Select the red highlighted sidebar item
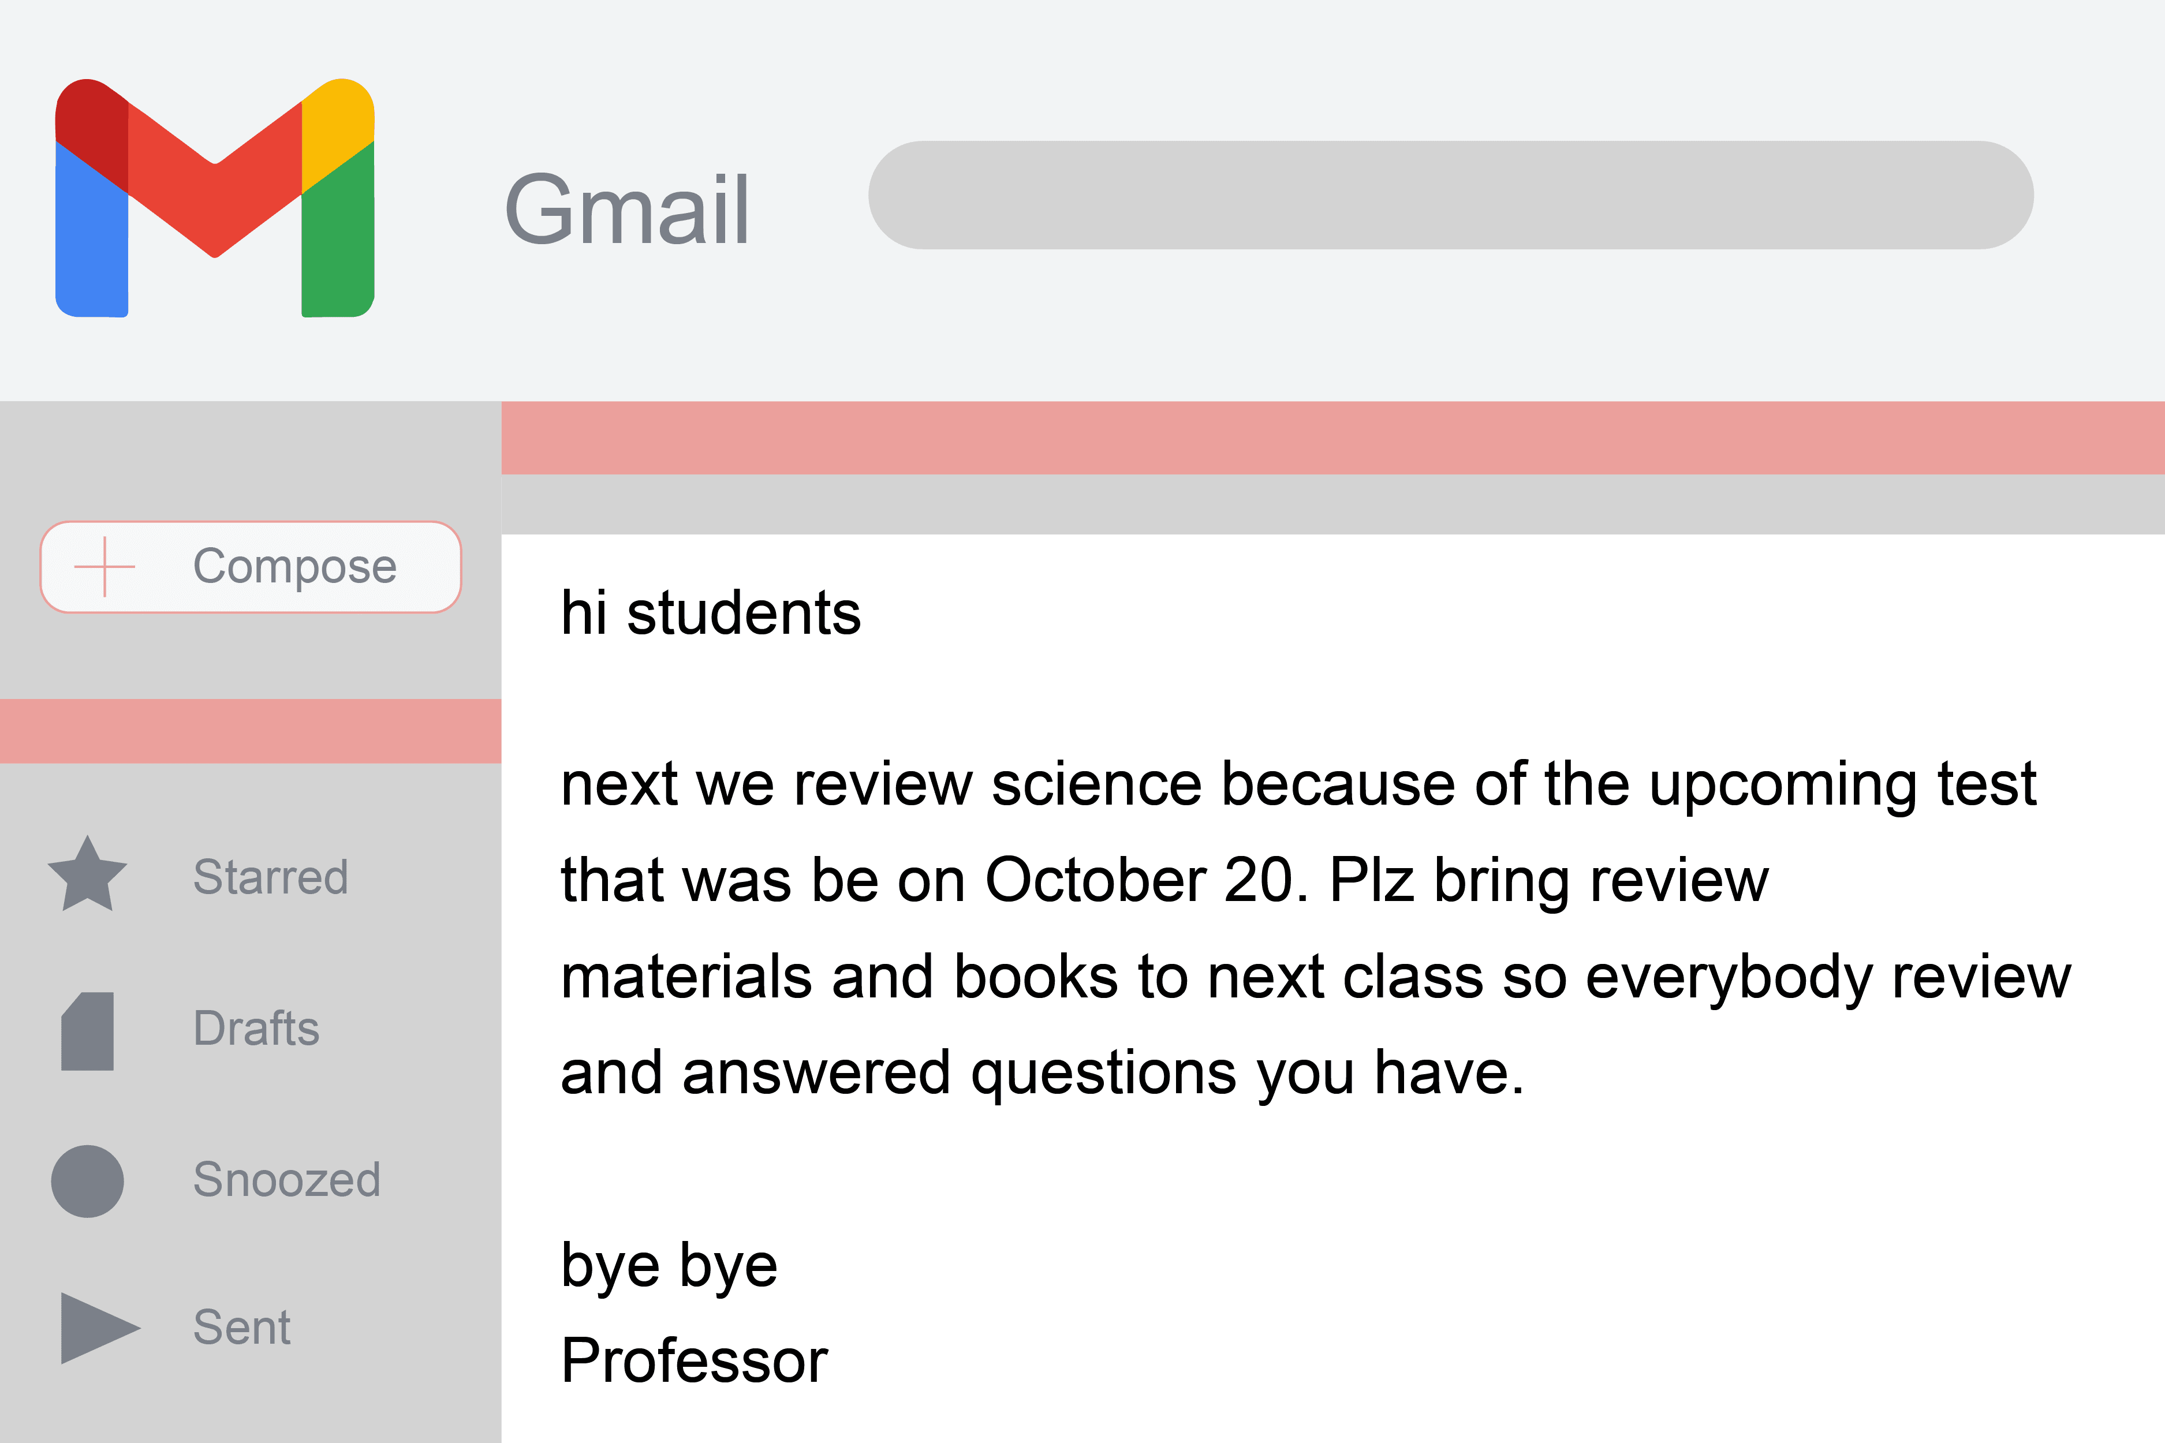2165x1443 pixels. (248, 730)
